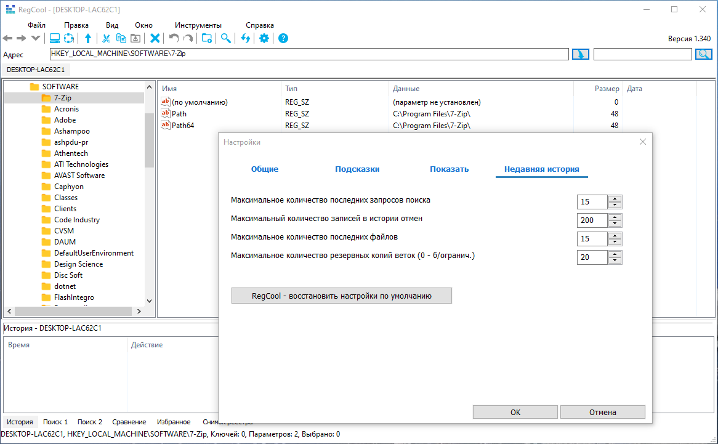
Task: Switch to the Показать settings tab
Action: tap(449, 169)
